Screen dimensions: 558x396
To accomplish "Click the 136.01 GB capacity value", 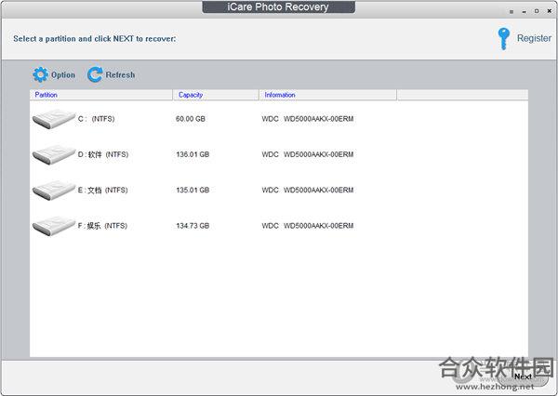I will click(x=193, y=154).
